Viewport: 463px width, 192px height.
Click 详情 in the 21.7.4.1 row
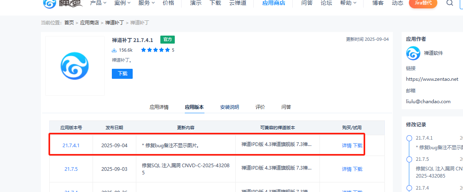click(x=347, y=145)
